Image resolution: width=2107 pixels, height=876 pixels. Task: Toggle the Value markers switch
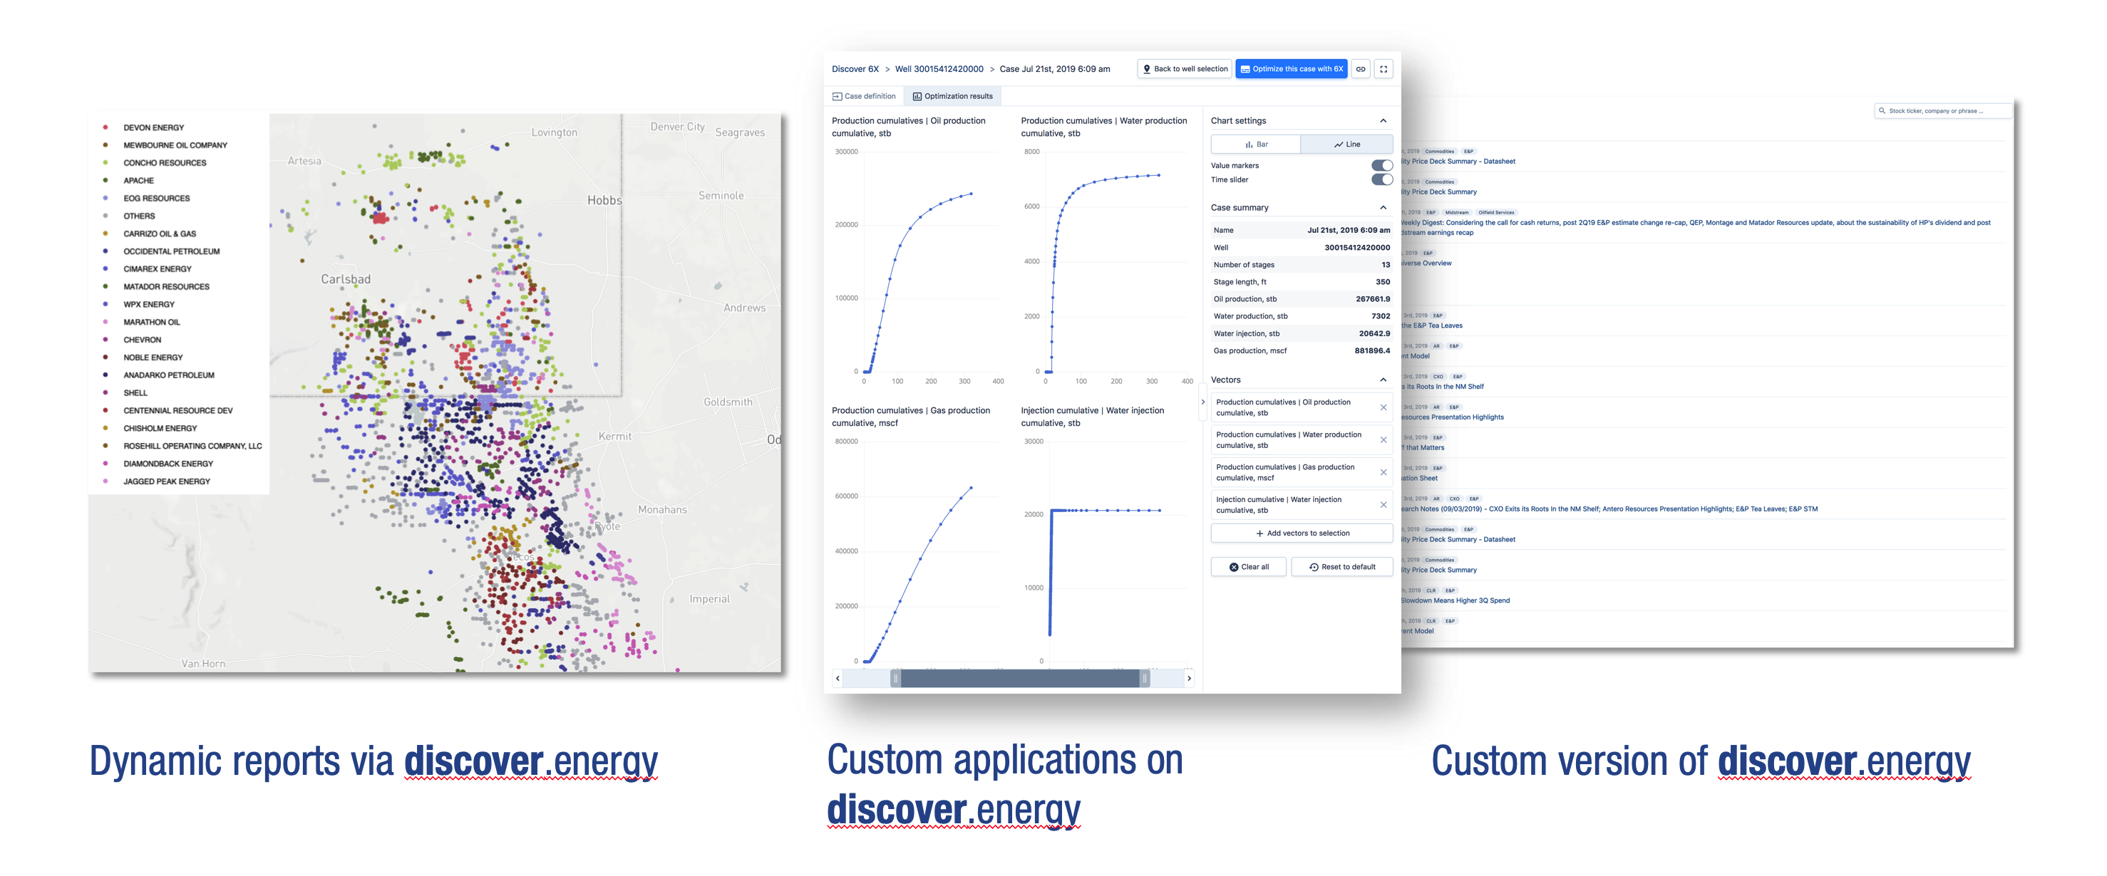pos(1381,165)
